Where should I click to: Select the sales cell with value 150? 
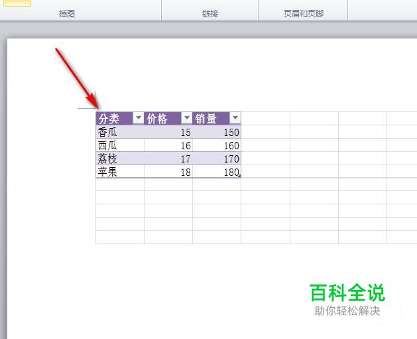(217, 132)
